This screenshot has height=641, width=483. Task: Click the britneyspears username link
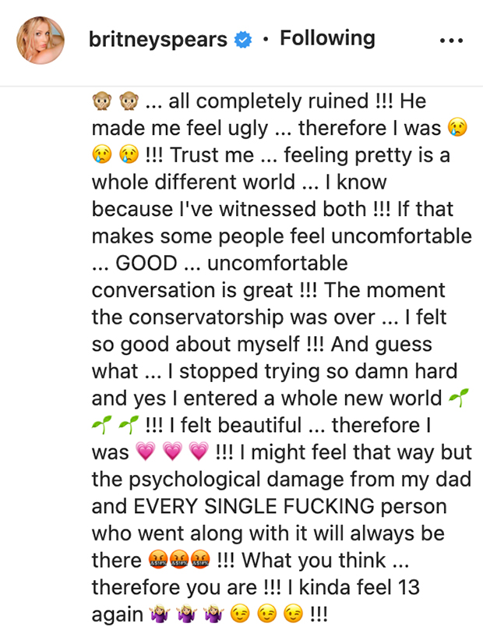coord(158,40)
